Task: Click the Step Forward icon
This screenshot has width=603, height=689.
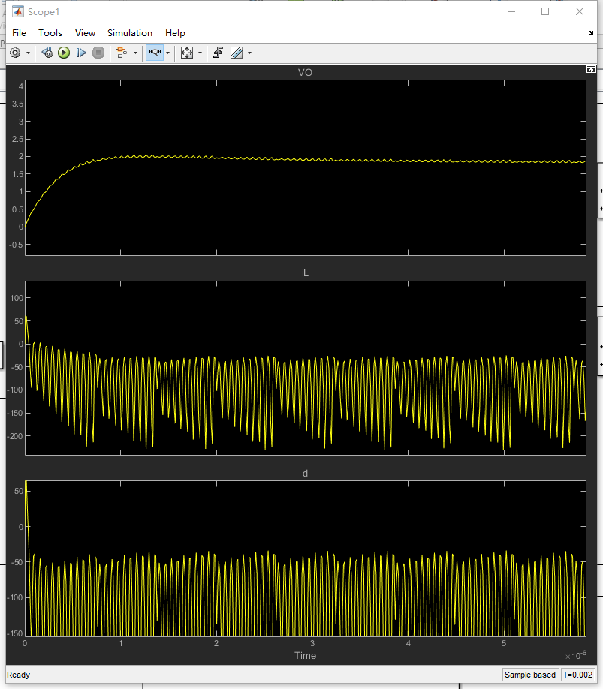Action: pyautogui.click(x=81, y=53)
